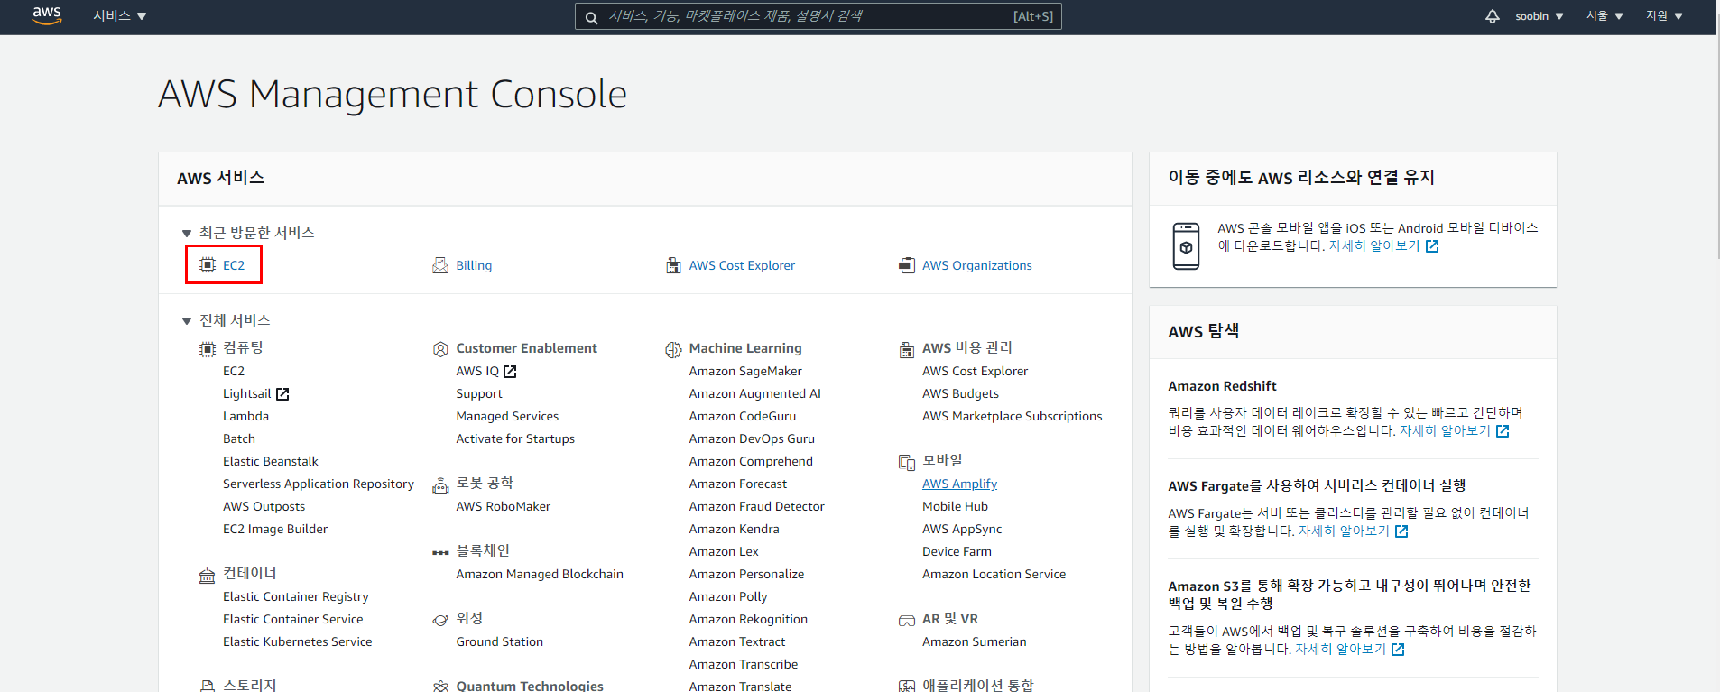The image size is (1720, 692).
Task: Open Amazon Fraud Detector service
Action: [x=756, y=506]
